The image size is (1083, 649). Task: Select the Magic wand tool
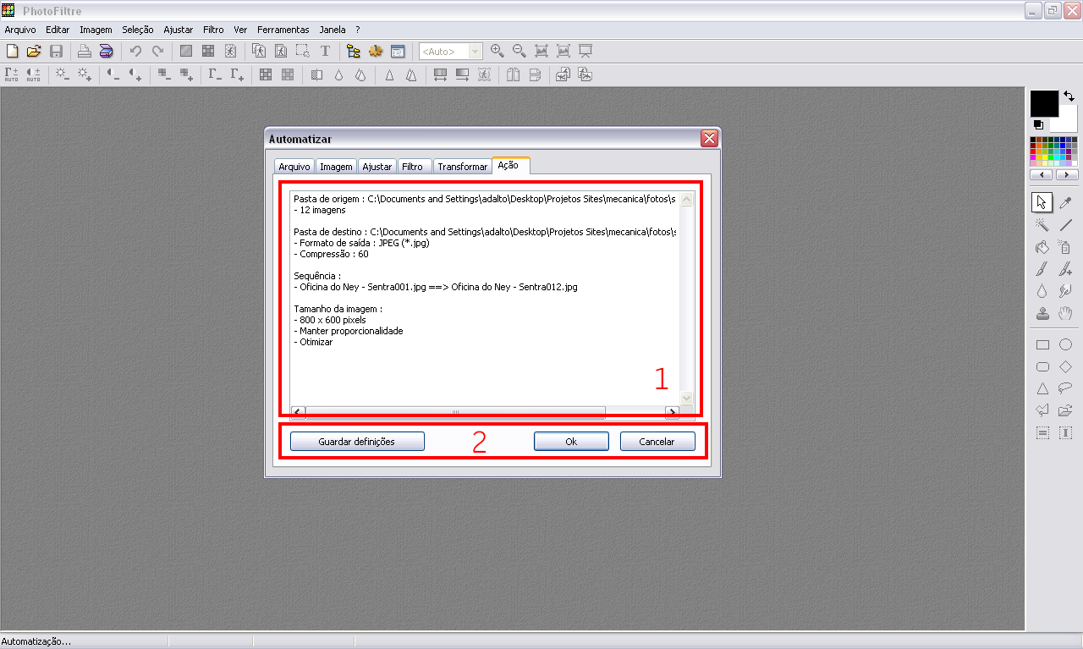click(1042, 225)
